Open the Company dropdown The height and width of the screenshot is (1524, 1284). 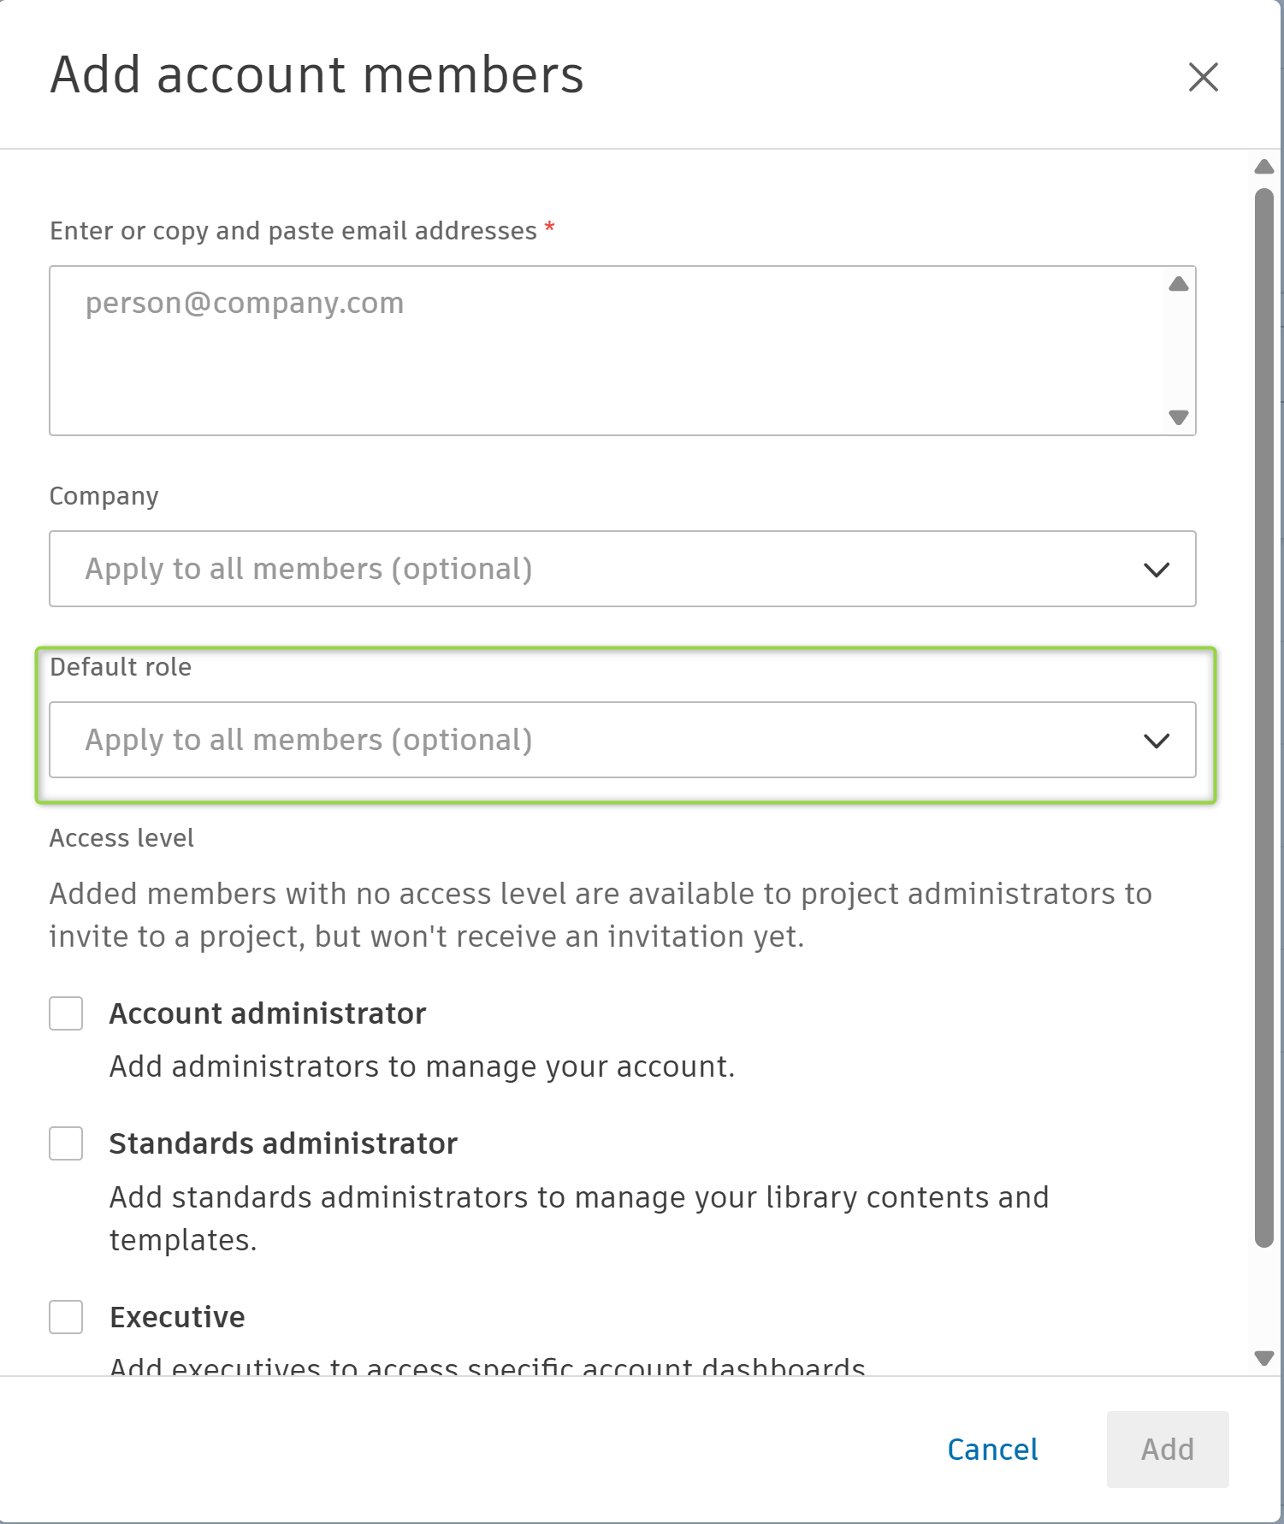coord(622,569)
